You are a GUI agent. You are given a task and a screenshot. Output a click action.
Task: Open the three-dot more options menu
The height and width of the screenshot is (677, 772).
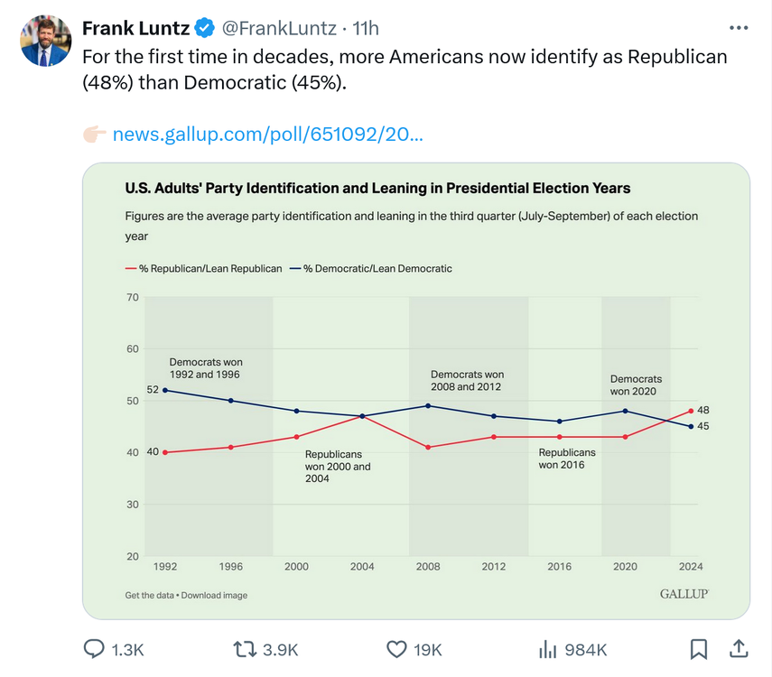coord(738,28)
